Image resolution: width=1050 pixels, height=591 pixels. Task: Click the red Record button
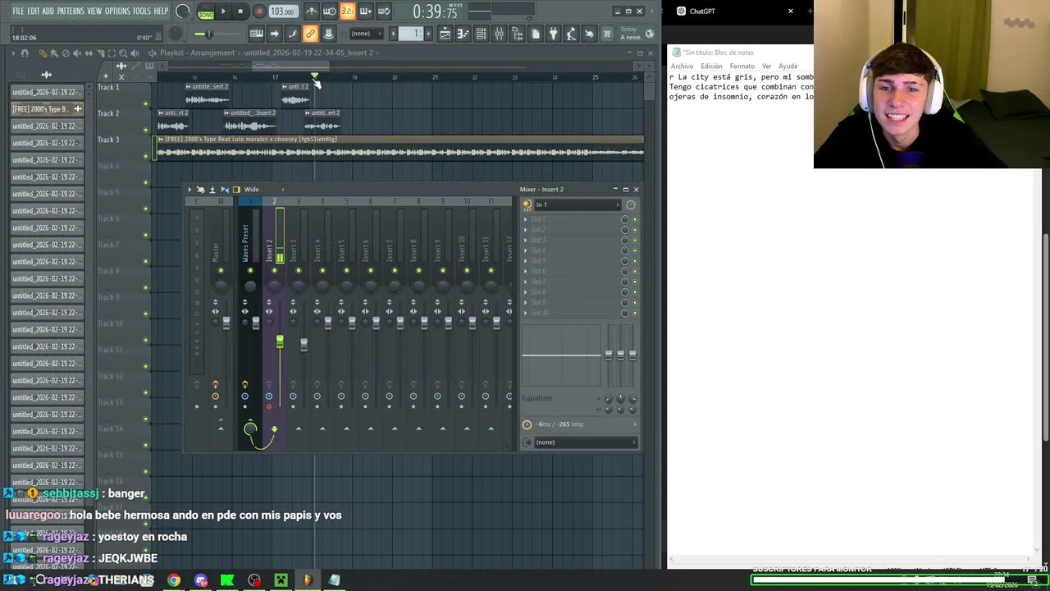(x=259, y=11)
